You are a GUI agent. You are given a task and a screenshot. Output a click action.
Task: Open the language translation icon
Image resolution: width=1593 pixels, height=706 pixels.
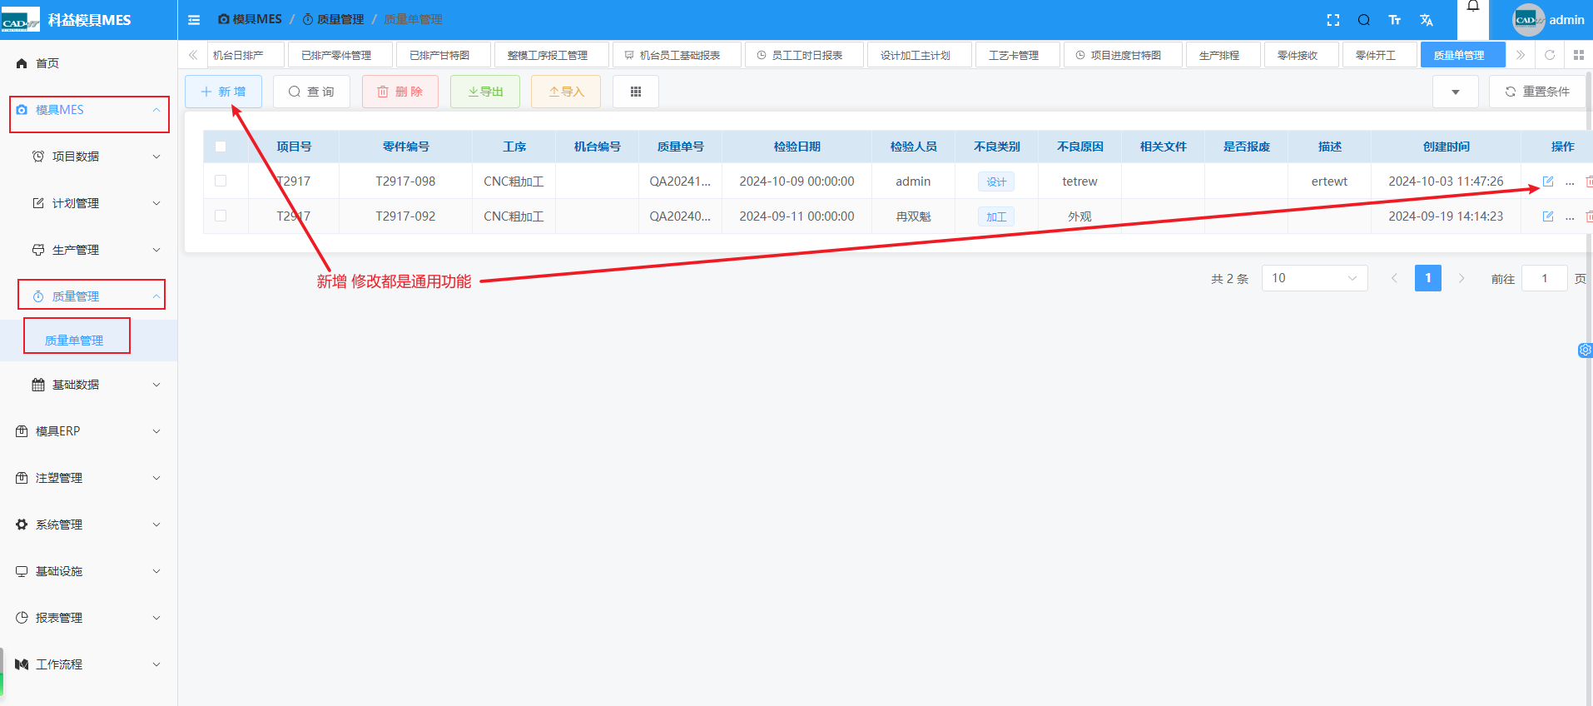[1427, 20]
